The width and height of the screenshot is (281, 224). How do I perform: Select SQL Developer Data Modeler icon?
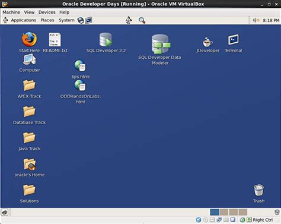[161, 44]
